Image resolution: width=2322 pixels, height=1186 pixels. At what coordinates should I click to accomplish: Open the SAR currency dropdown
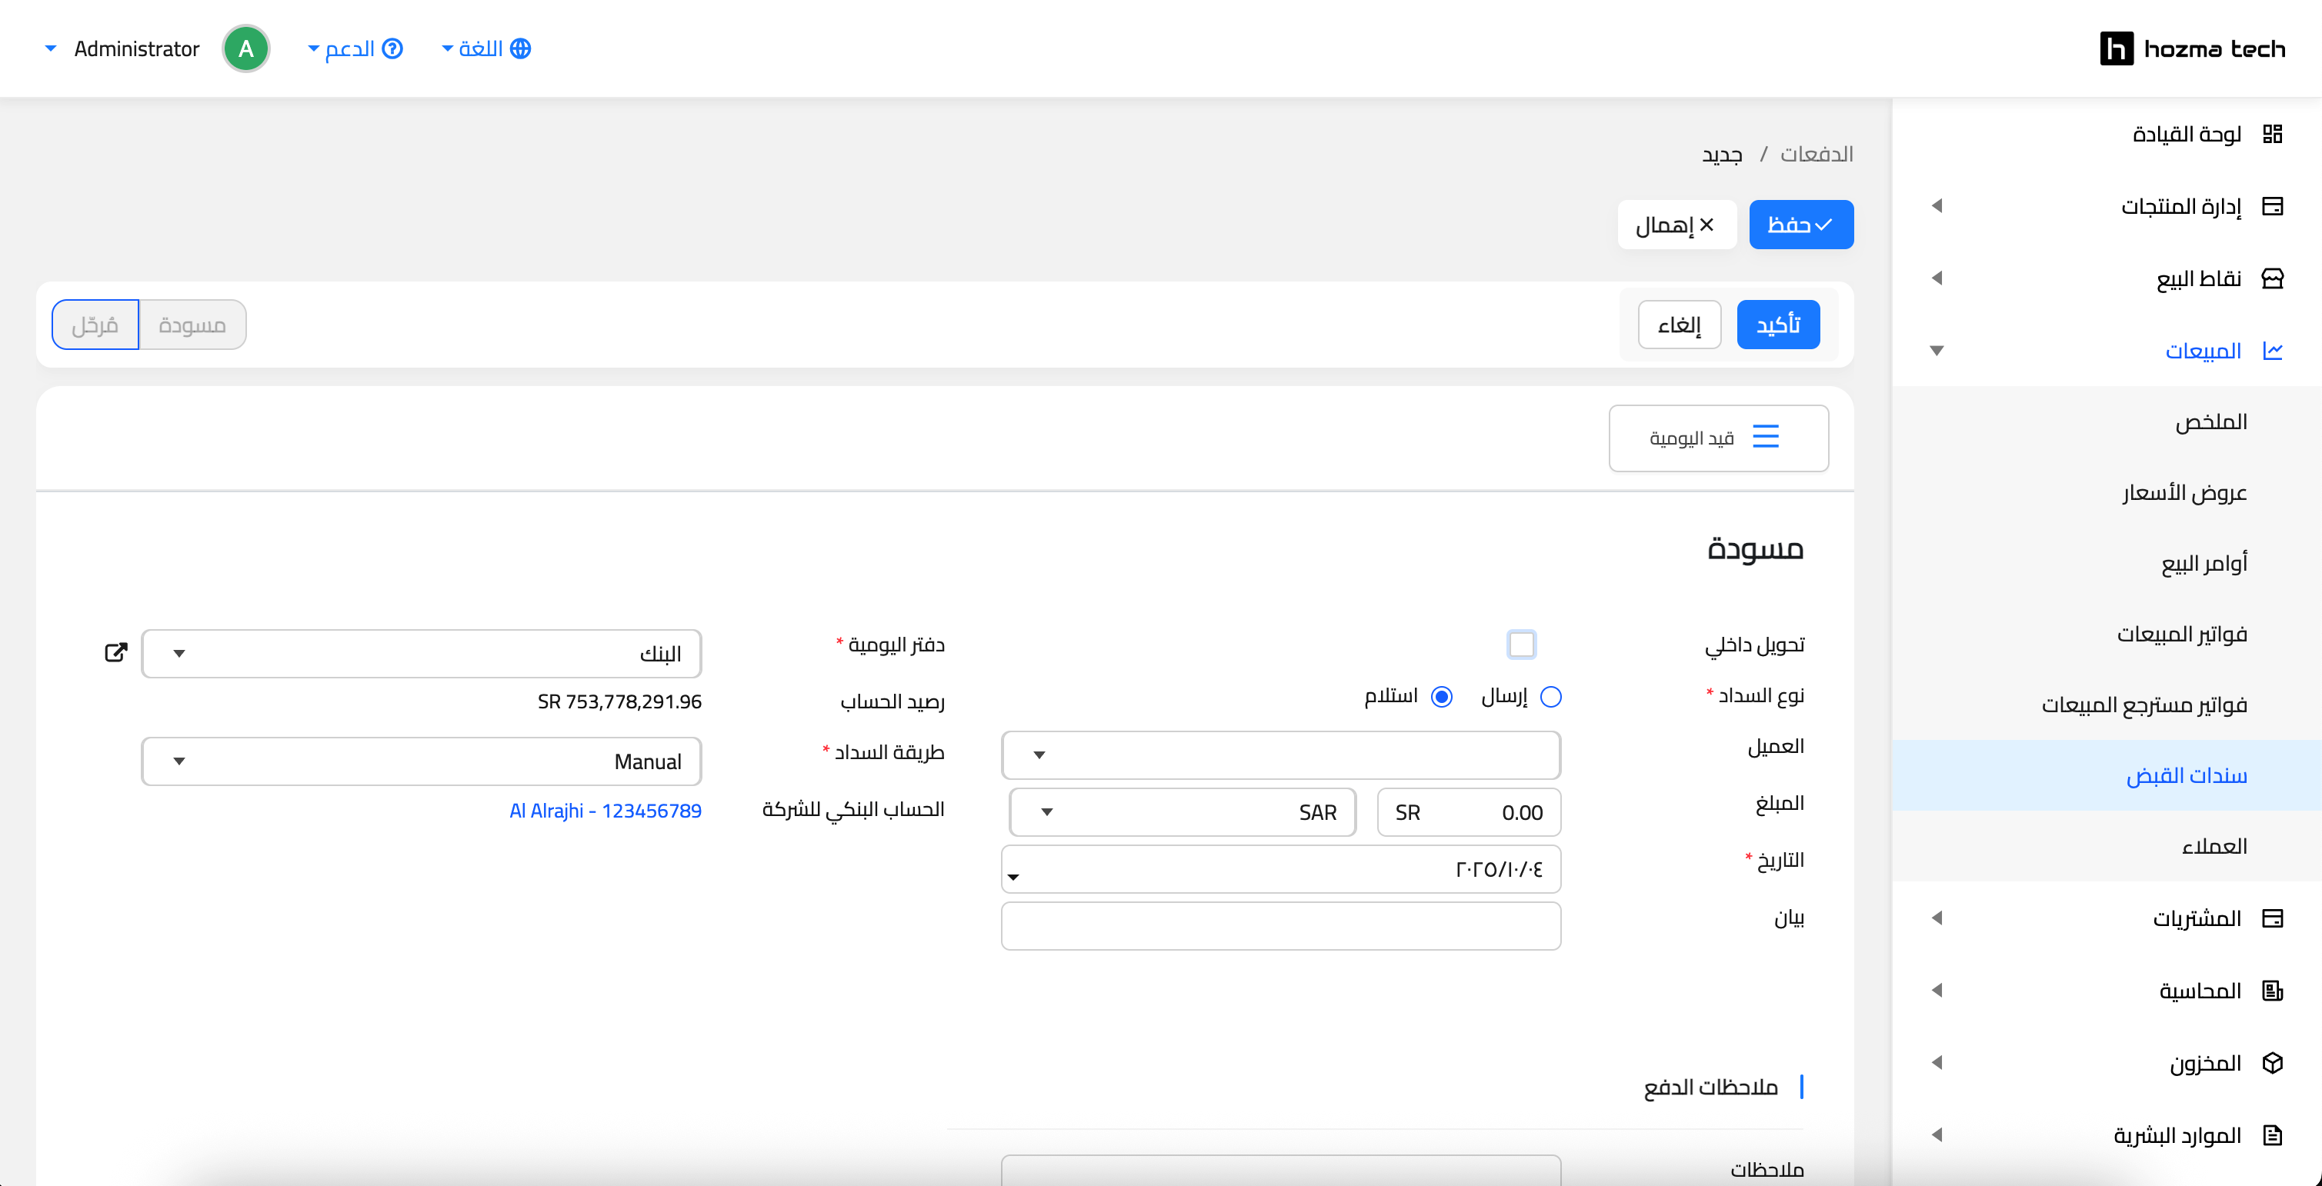[1182, 812]
